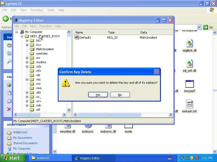Open the Start menu
Image resolution: width=217 pixels, height=162 pixels.
[13, 158]
